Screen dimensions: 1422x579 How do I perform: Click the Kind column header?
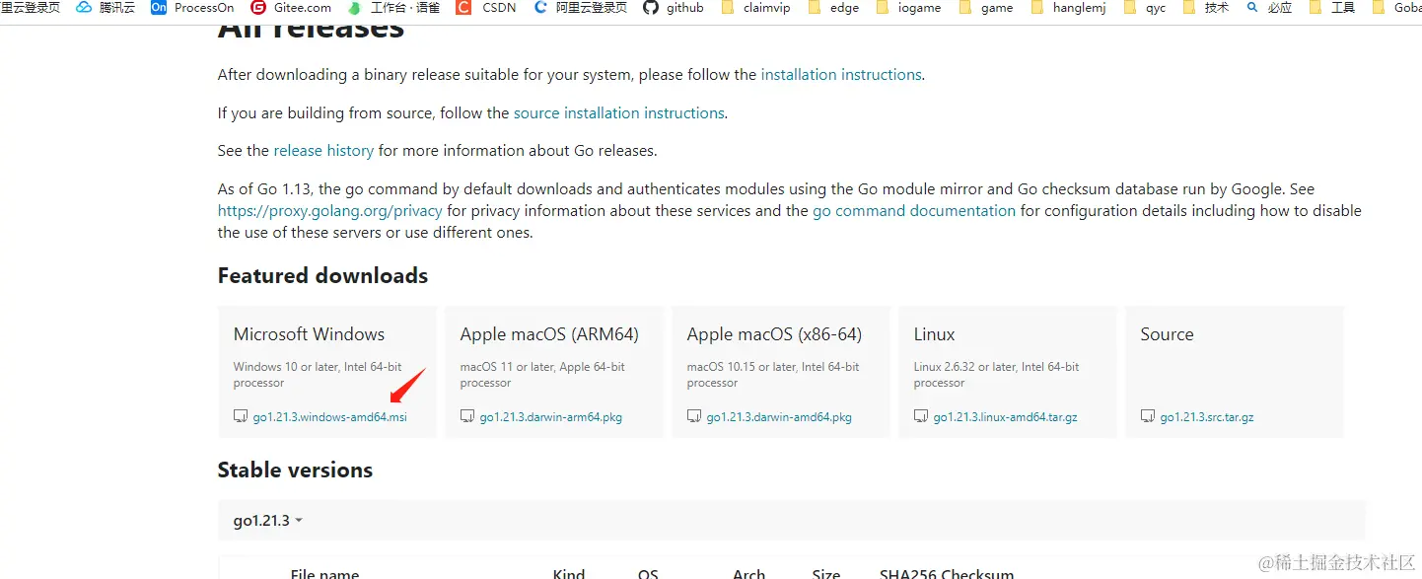[569, 574]
